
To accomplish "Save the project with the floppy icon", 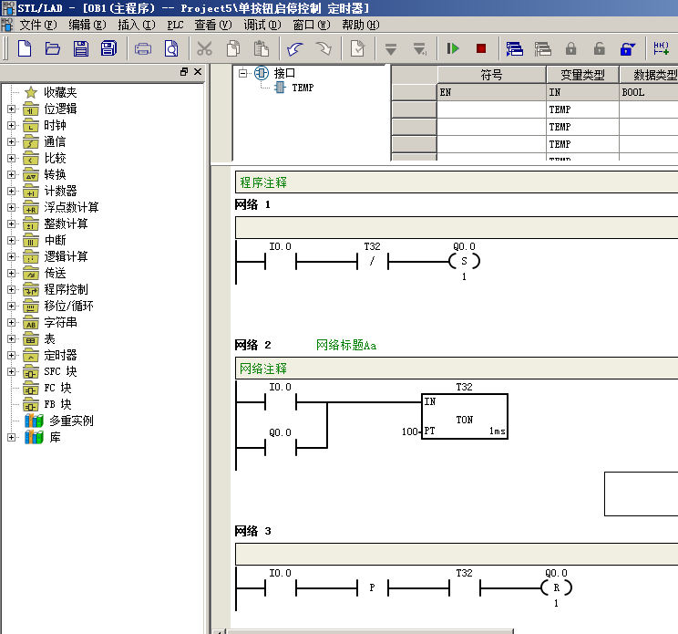I will pos(81,48).
